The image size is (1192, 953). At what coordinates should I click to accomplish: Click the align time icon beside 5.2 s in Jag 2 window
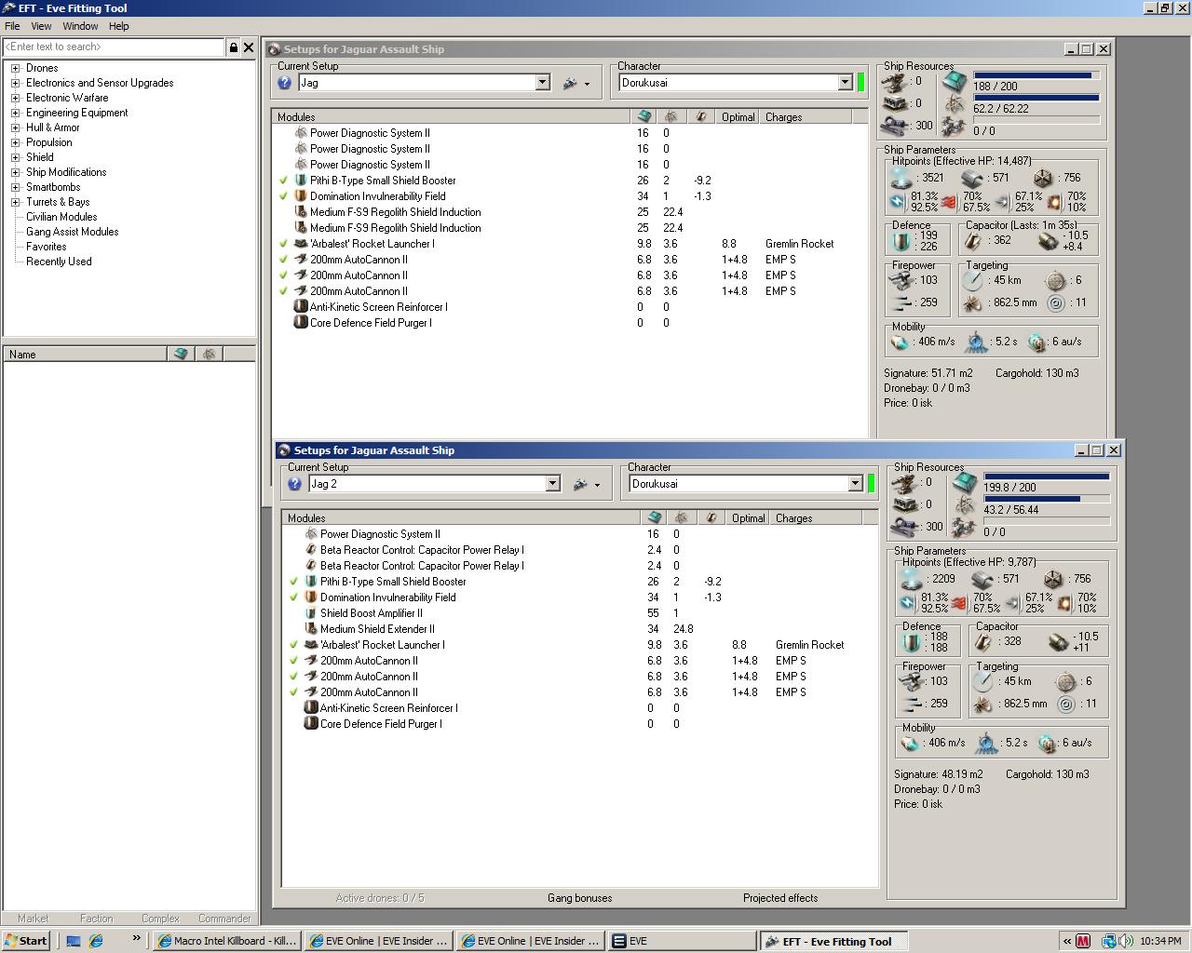(986, 743)
